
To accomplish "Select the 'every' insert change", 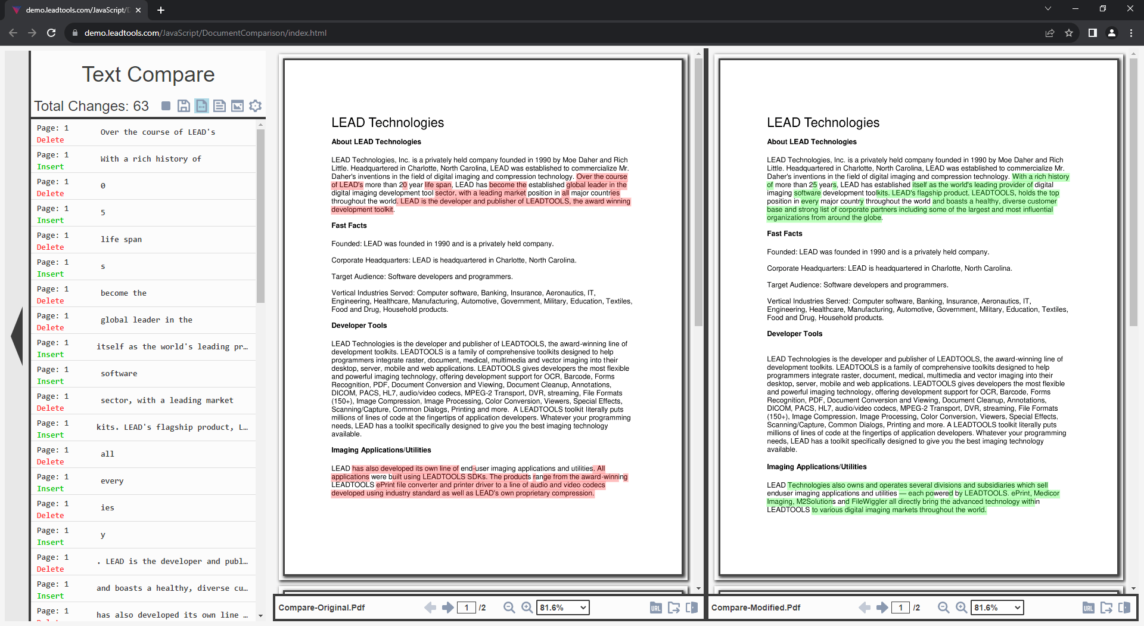I will [144, 481].
